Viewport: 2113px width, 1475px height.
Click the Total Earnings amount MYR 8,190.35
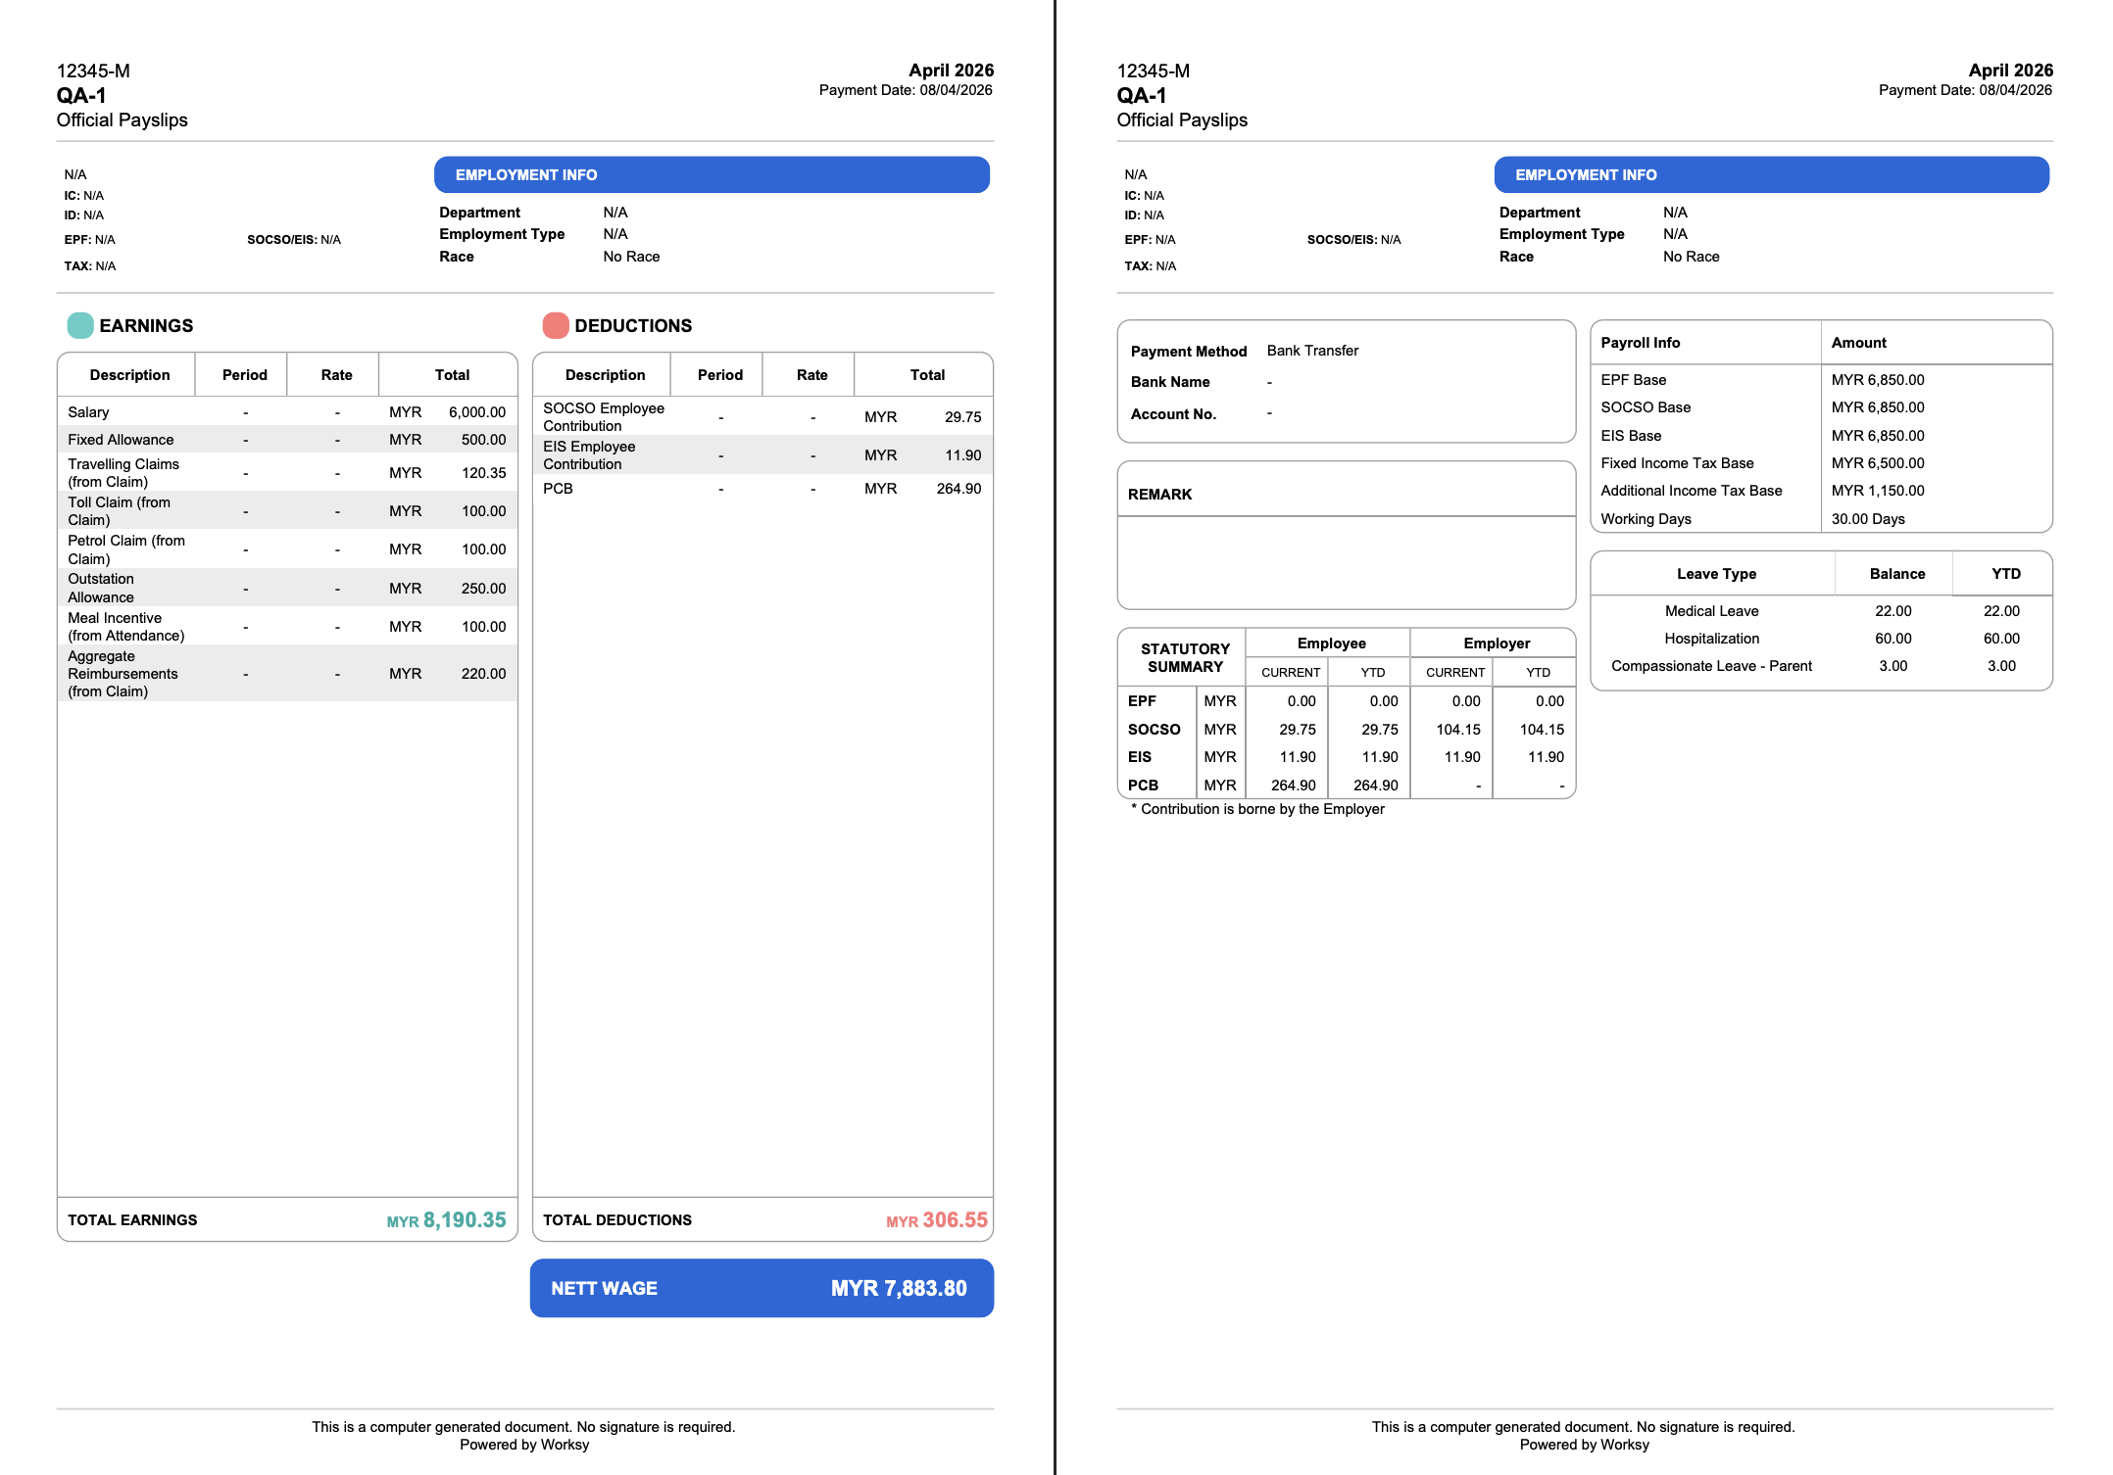(x=447, y=1220)
